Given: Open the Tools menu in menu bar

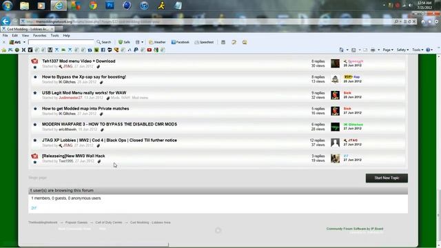Looking at the screenshot, I should point(54,36).
